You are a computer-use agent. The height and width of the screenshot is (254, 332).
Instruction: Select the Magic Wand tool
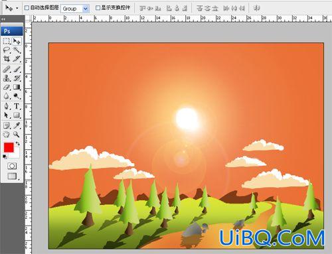click(x=17, y=50)
